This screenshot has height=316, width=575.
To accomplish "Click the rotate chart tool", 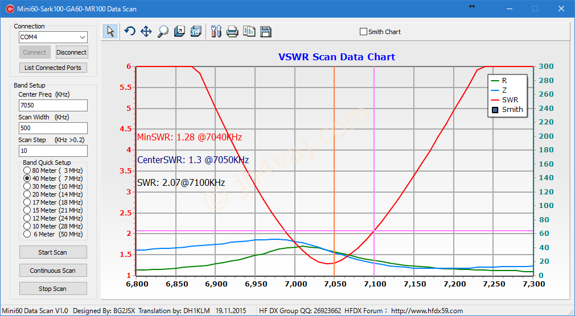I will [129, 31].
